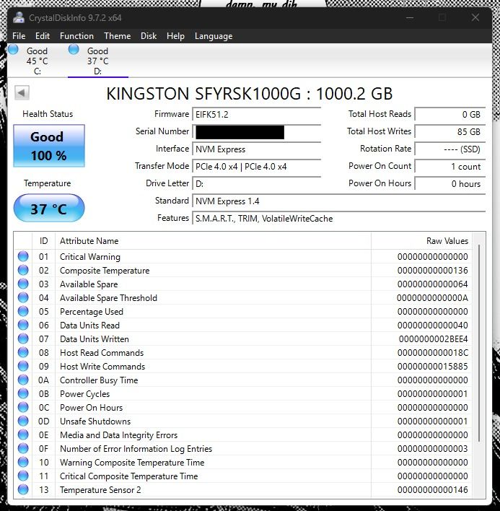This screenshot has height=511, width=500.
Task: Click the SMART attribute list scrollbar
Action: pyautogui.click(x=479, y=344)
